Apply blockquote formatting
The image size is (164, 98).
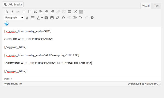point(35,12)
